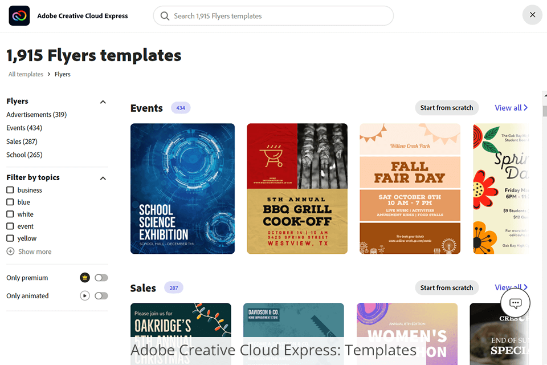Collapse the Filter by topics section

[103, 179]
